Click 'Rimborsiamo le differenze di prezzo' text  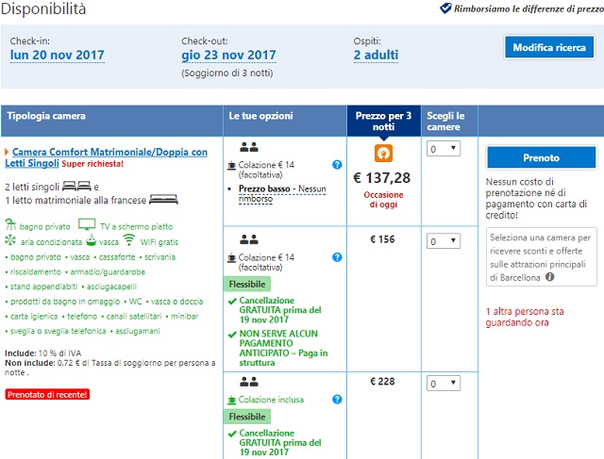528,8
